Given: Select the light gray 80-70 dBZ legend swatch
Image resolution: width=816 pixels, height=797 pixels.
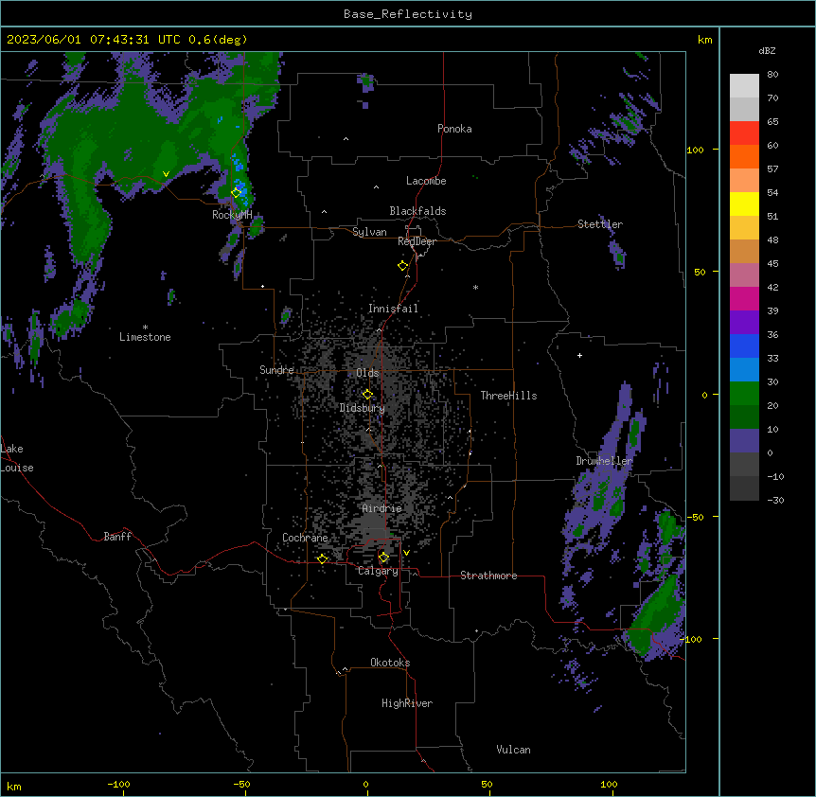Looking at the screenshot, I should pyautogui.click(x=744, y=86).
